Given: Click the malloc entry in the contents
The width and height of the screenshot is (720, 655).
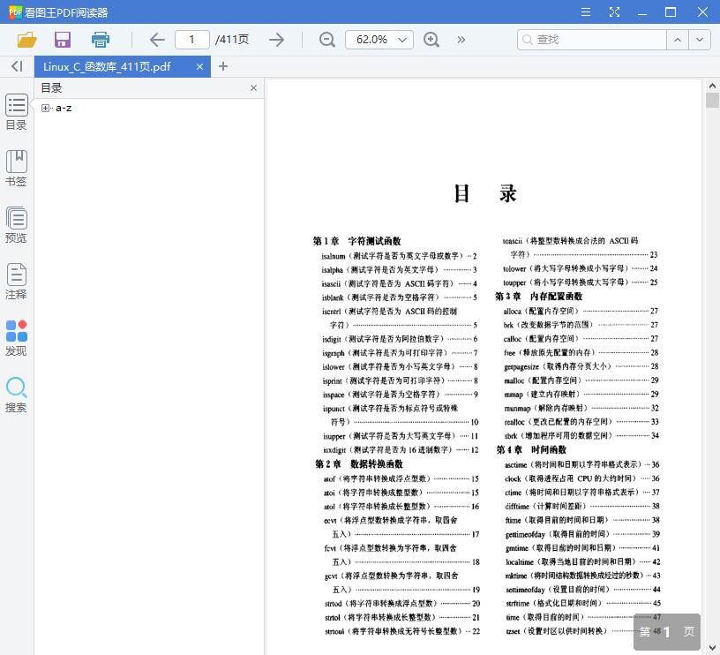Looking at the screenshot, I should coord(581,380).
